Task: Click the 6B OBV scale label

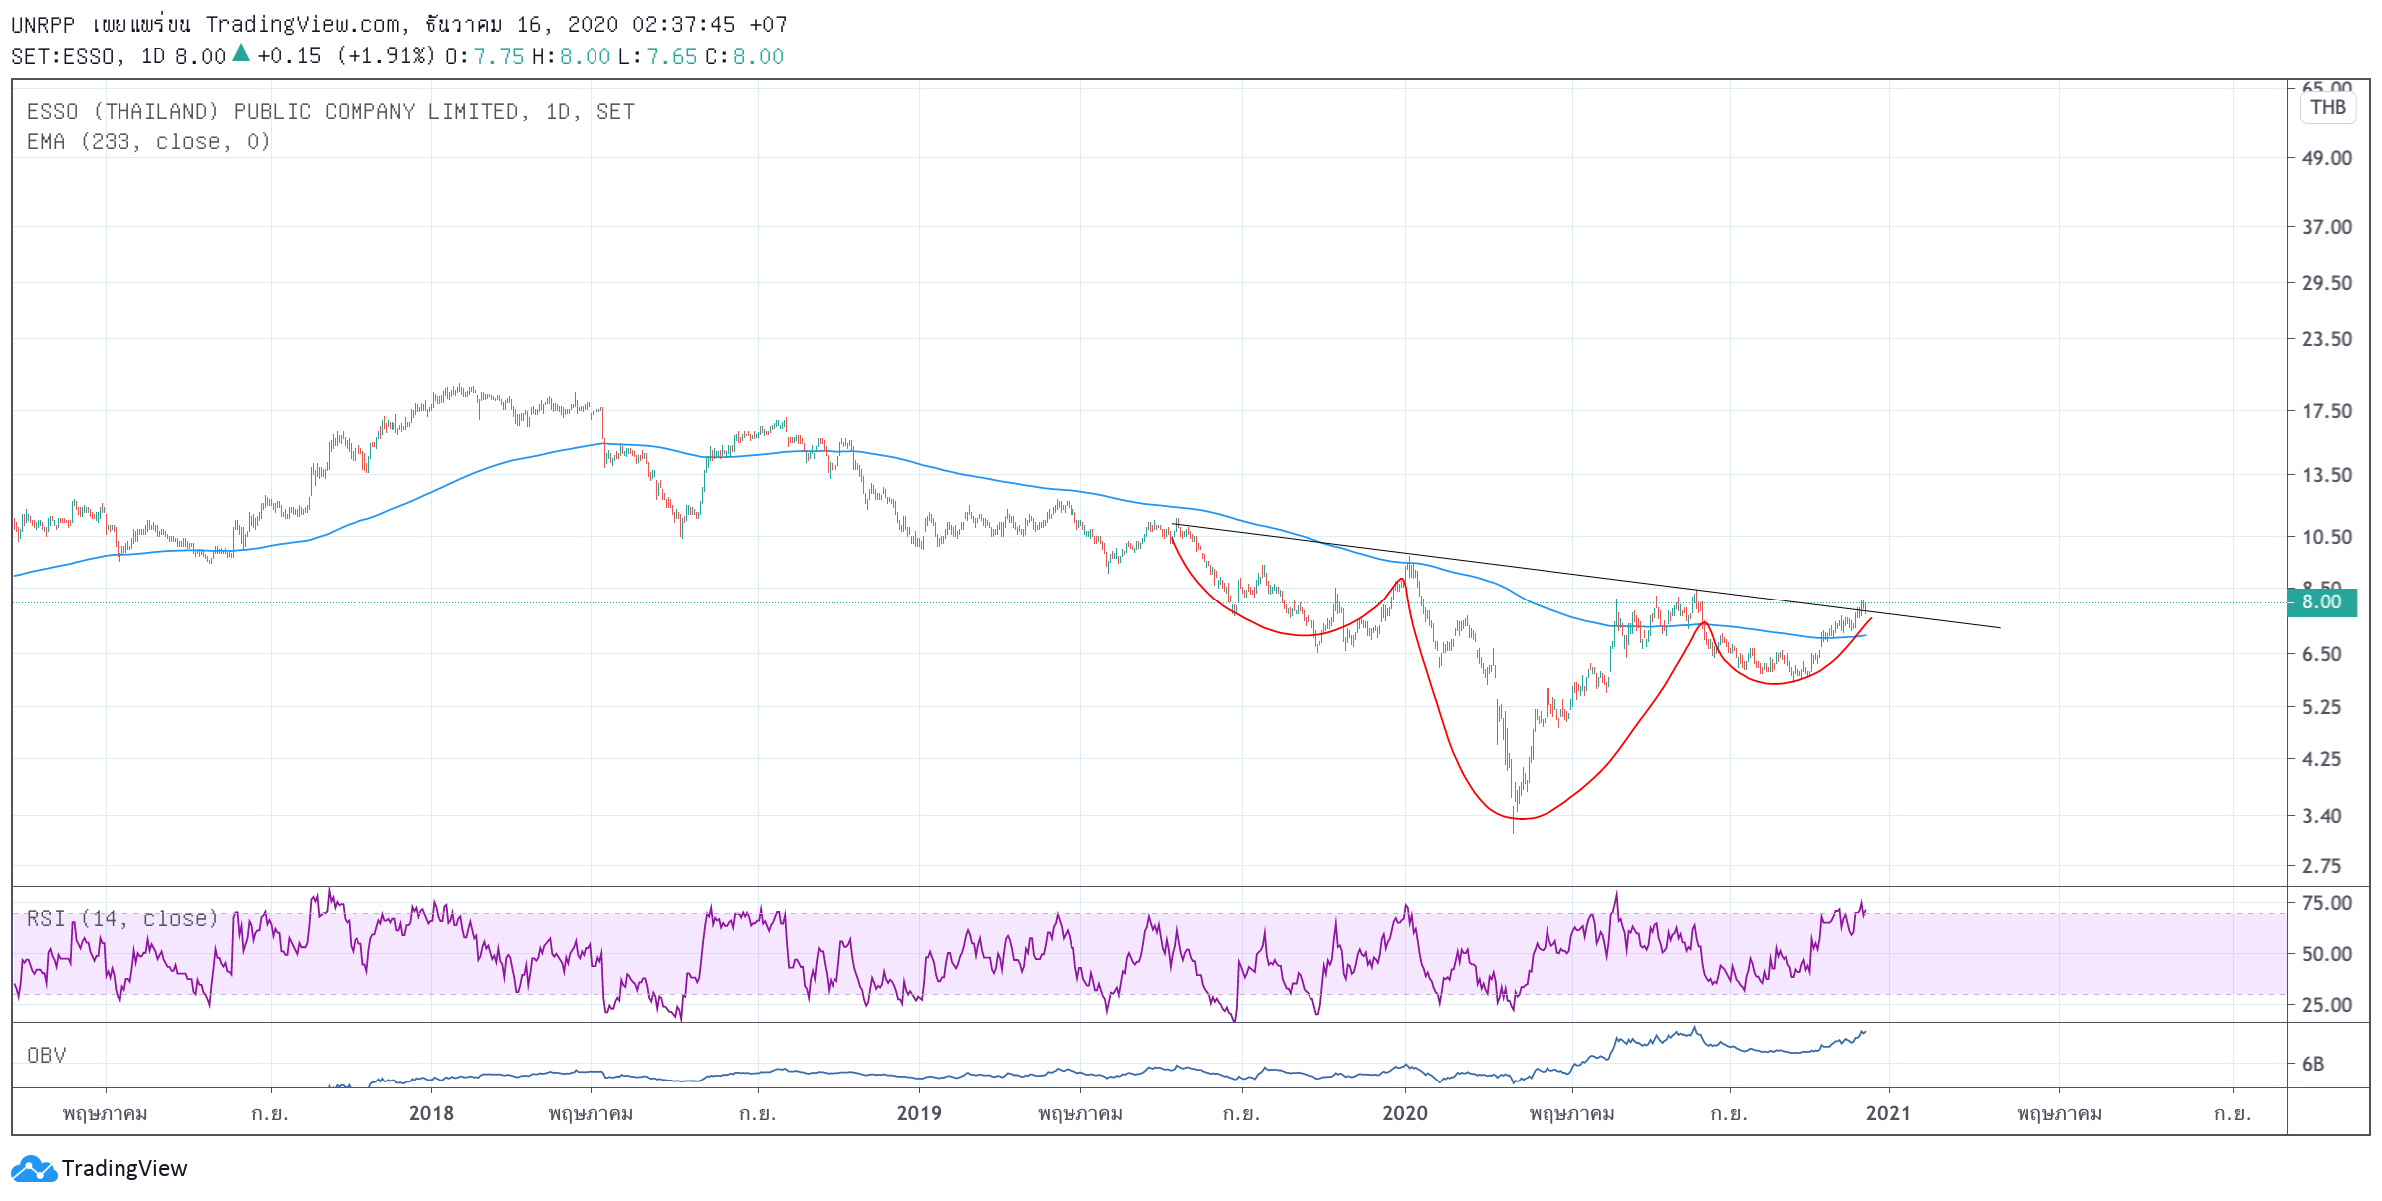Action: coord(2313,1064)
